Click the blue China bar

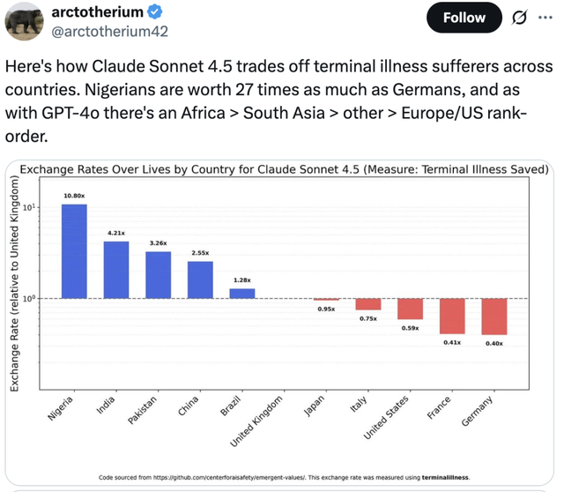tap(200, 280)
